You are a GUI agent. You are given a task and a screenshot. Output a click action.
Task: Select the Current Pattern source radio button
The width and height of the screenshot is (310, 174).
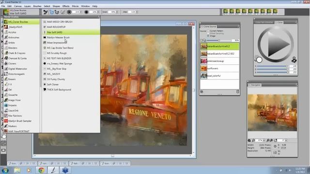click(x=208, y=31)
